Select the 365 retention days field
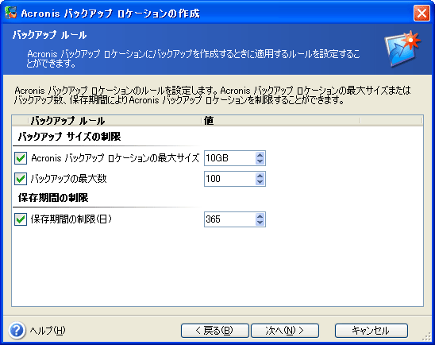 click(x=229, y=219)
